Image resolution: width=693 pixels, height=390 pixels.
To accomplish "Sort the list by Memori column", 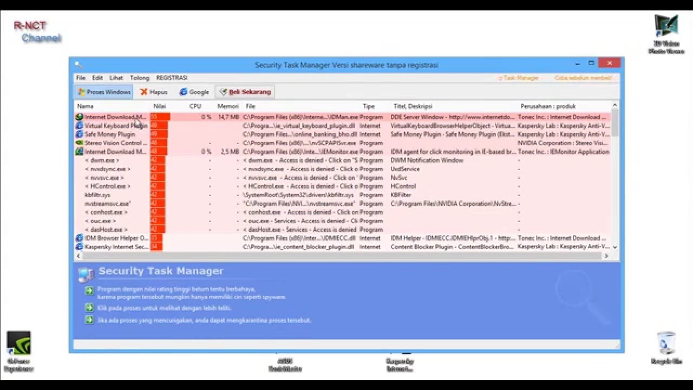I will [x=228, y=106].
